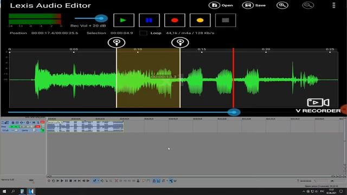Pause with the blue pause button
Viewport: 347px width, 195px height.
coord(149,21)
